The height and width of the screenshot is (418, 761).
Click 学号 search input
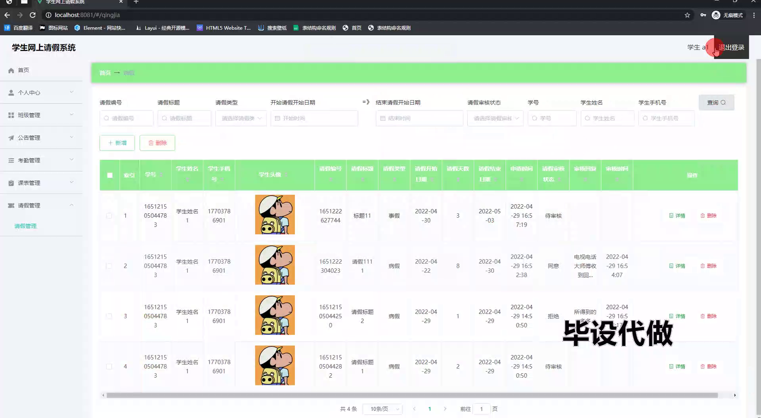tap(552, 118)
